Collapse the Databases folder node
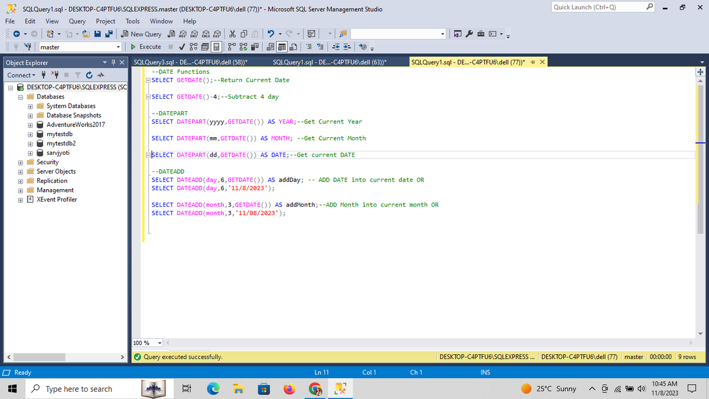The image size is (709, 399). (21, 96)
